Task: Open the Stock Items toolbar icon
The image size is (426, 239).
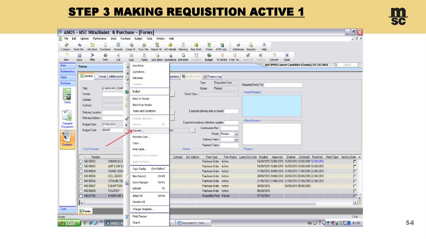Action: point(79,46)
